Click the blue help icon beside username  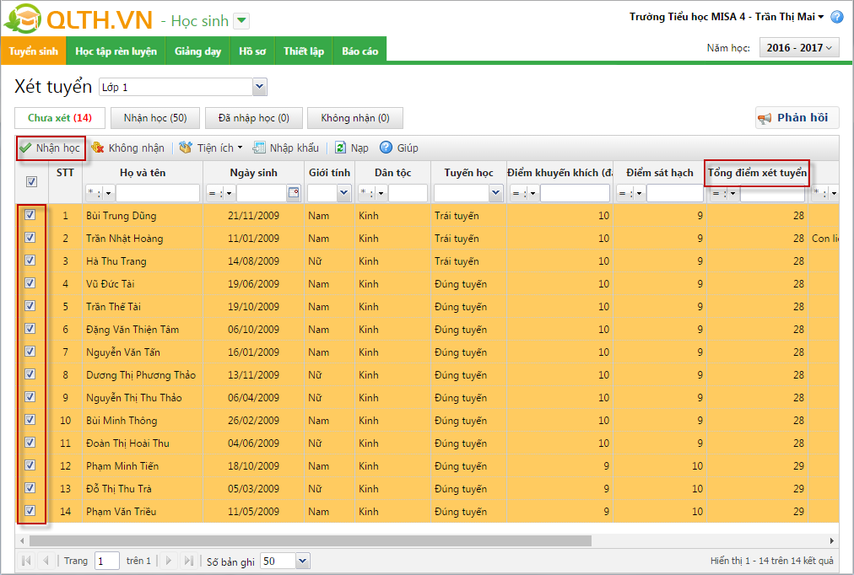point(836,17)
